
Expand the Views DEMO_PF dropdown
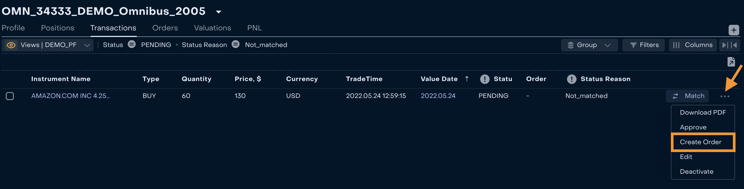click(x=87, y=45)
